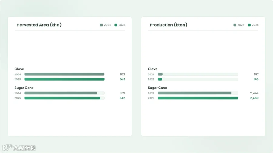Click the Sugar Cane 2024 production bar
This screenshot has width=273, height=153.
pos(195,93)
